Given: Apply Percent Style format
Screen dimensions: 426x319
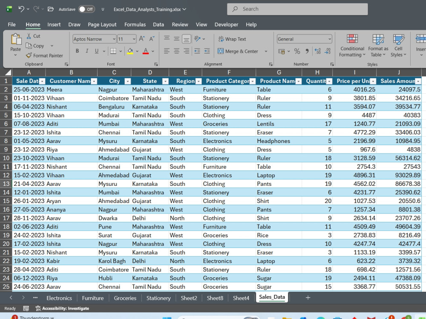Looking at the screenshot, I should [x=297, y=51].
